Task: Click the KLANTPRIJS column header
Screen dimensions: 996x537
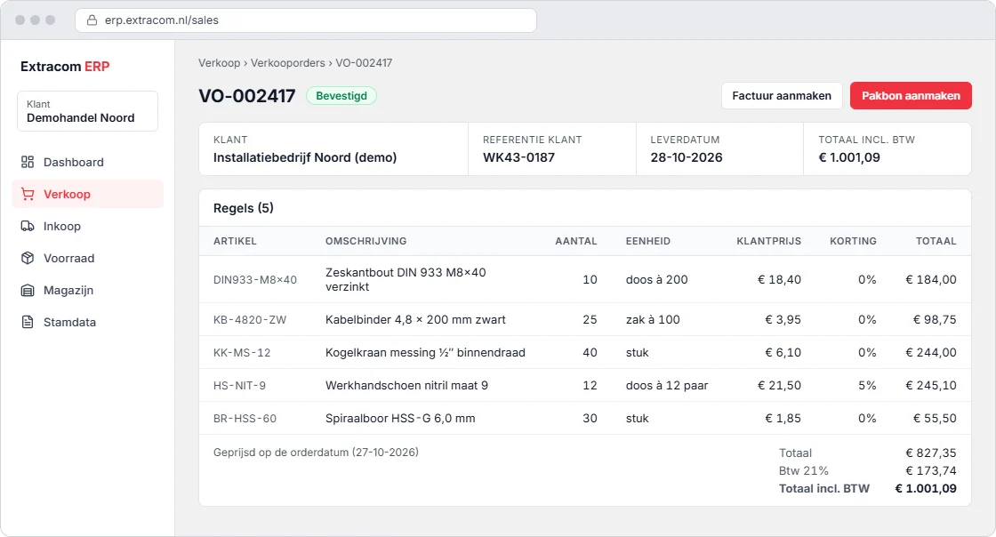Action: click(768, 241)
